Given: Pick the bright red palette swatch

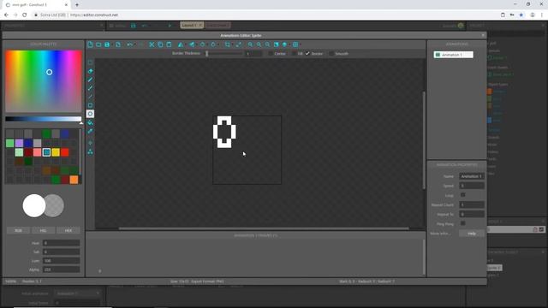Looking at the screenshot, I should click(x=65, y=152).
